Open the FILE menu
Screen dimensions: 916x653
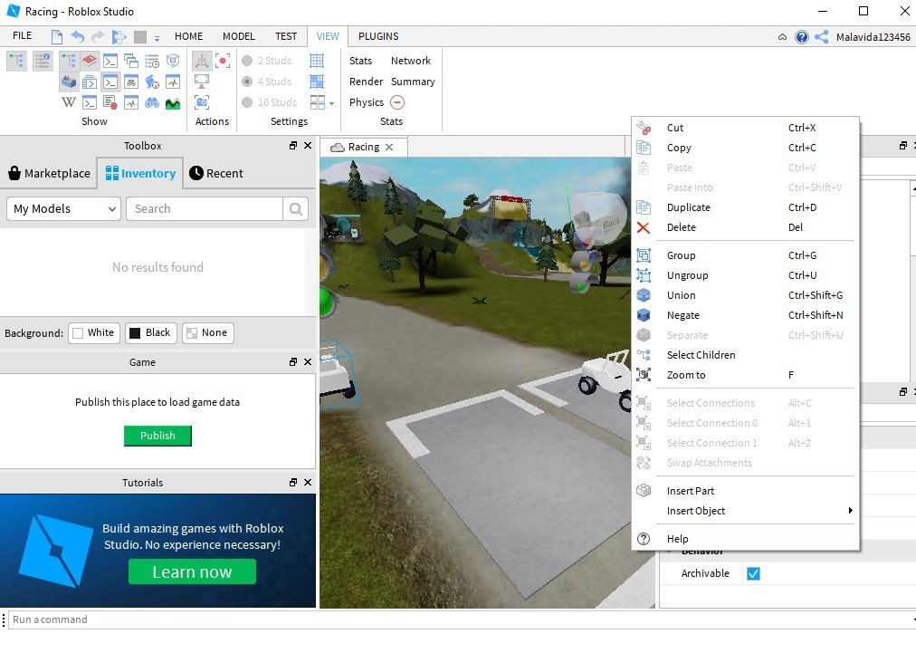point(23,35)
